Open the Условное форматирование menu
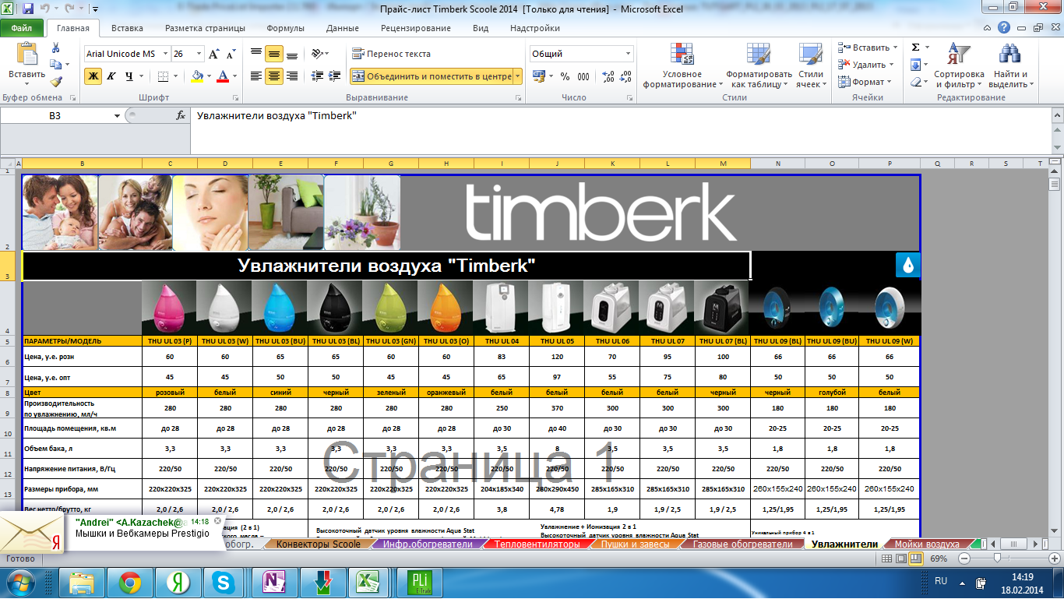This screenshot has height=606, width=1064. (682, 66)
